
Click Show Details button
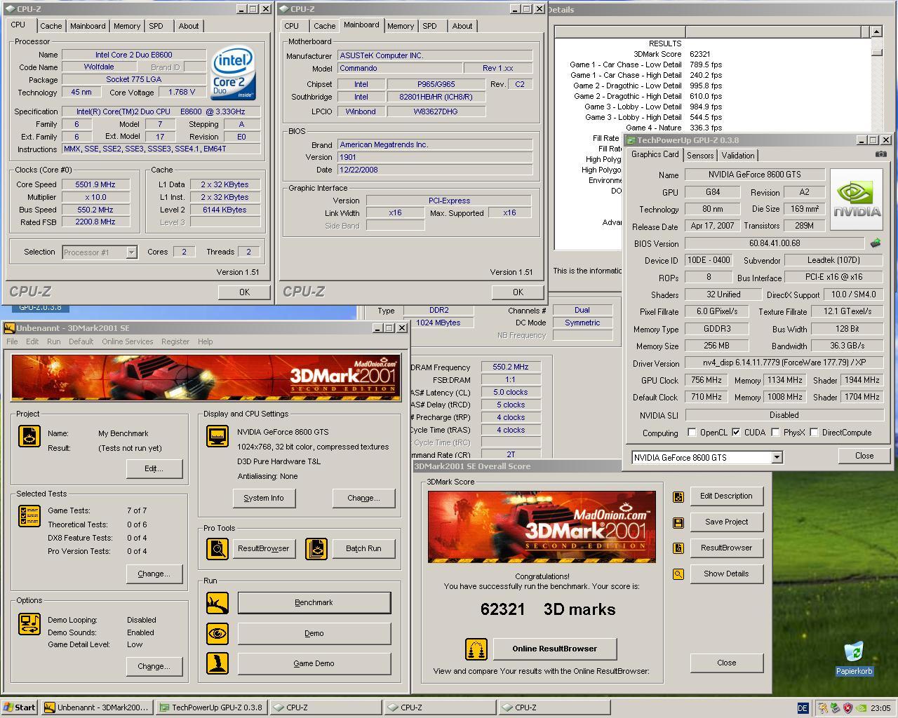tap(726, 574)
